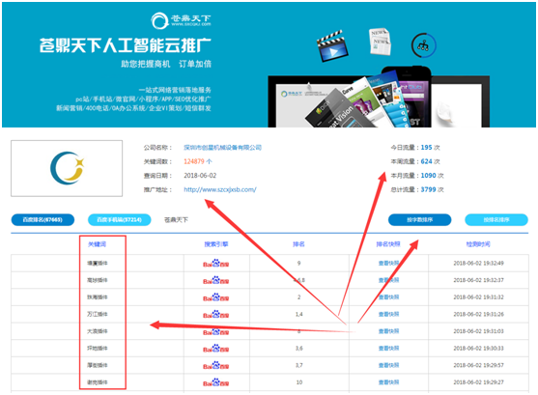Open 查看快照 link in the 19:30:33 row
538x395 pixels.
[x=388, y=349]
